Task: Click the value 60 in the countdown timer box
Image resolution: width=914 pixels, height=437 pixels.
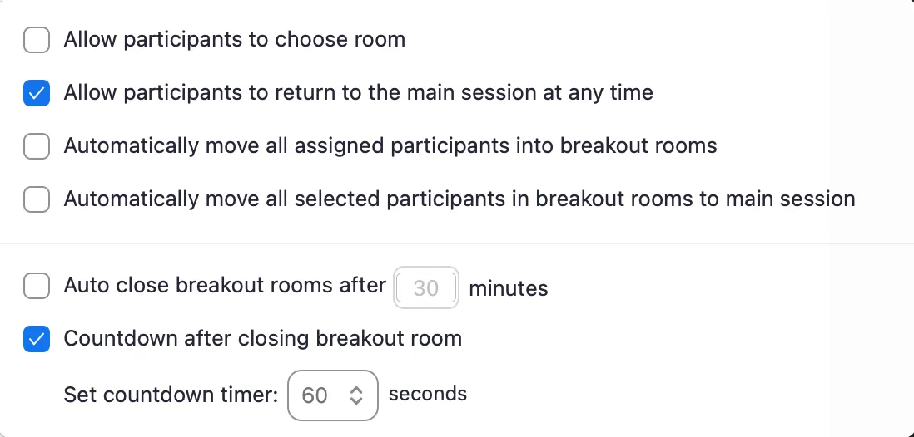Action: pos(315,395)
